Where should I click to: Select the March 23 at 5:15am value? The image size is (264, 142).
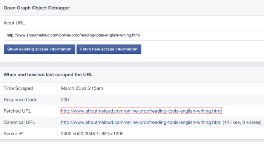82,88
